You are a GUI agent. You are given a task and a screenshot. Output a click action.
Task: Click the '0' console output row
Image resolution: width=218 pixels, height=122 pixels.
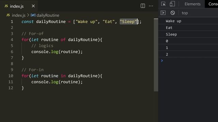188,41
